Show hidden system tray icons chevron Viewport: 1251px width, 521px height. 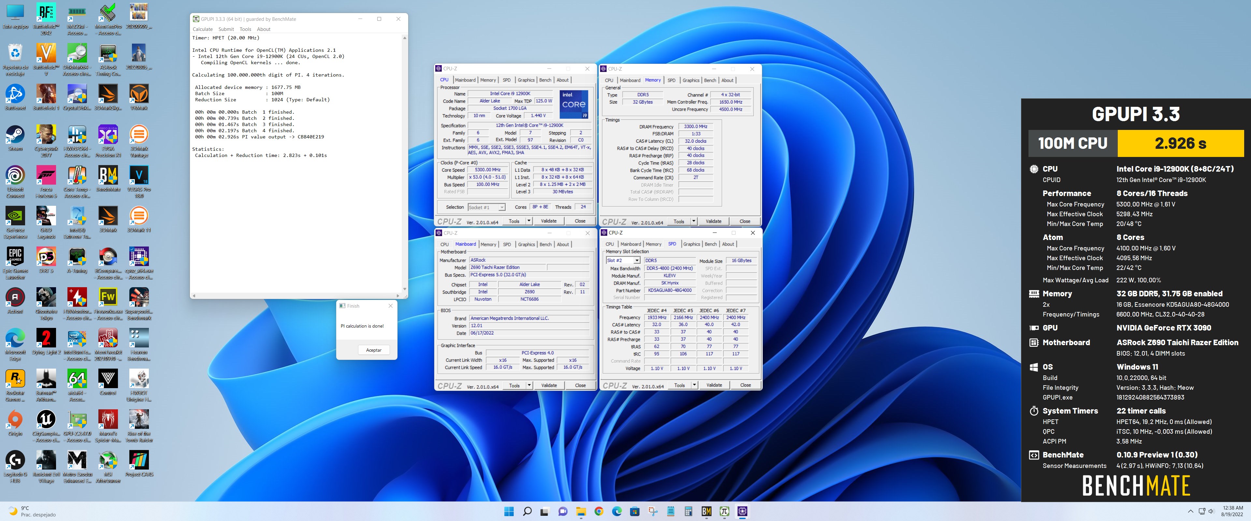1190,511
